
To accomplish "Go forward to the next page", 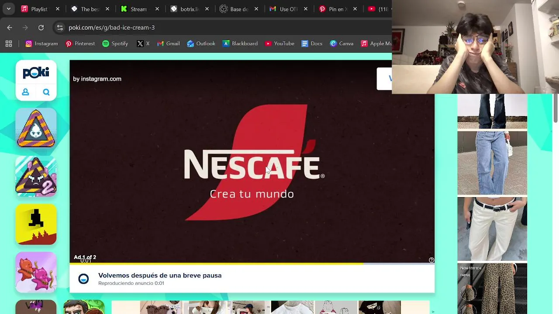I will point(25,27).
